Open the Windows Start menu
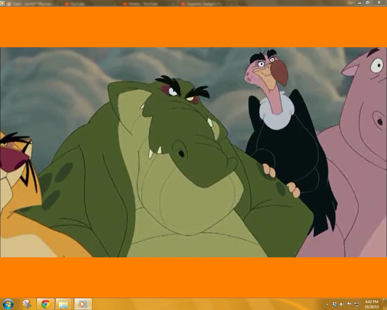This screenshot has width=387, height=310. (x=8, y=304)
